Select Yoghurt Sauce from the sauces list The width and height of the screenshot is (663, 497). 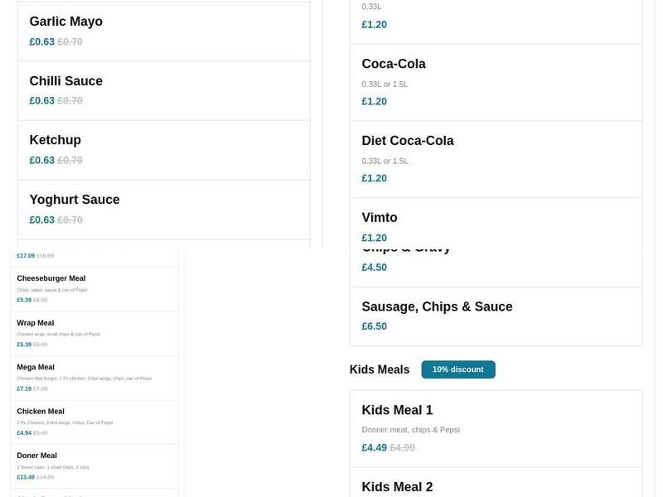pyautogui.click(x=75, y=199)
